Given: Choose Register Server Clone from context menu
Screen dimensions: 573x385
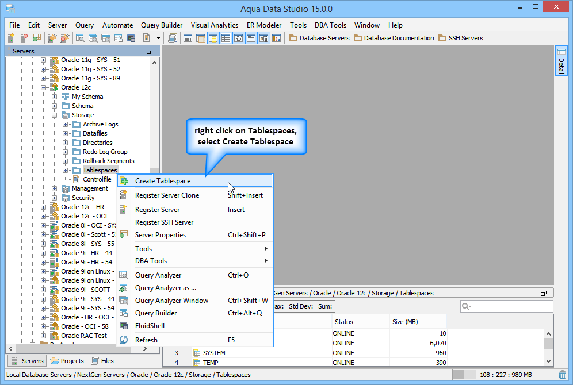Looking at the screenshot, I should [195, 195].
